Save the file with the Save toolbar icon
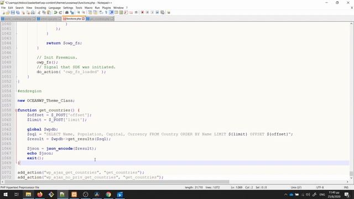 tap(13, 12)
